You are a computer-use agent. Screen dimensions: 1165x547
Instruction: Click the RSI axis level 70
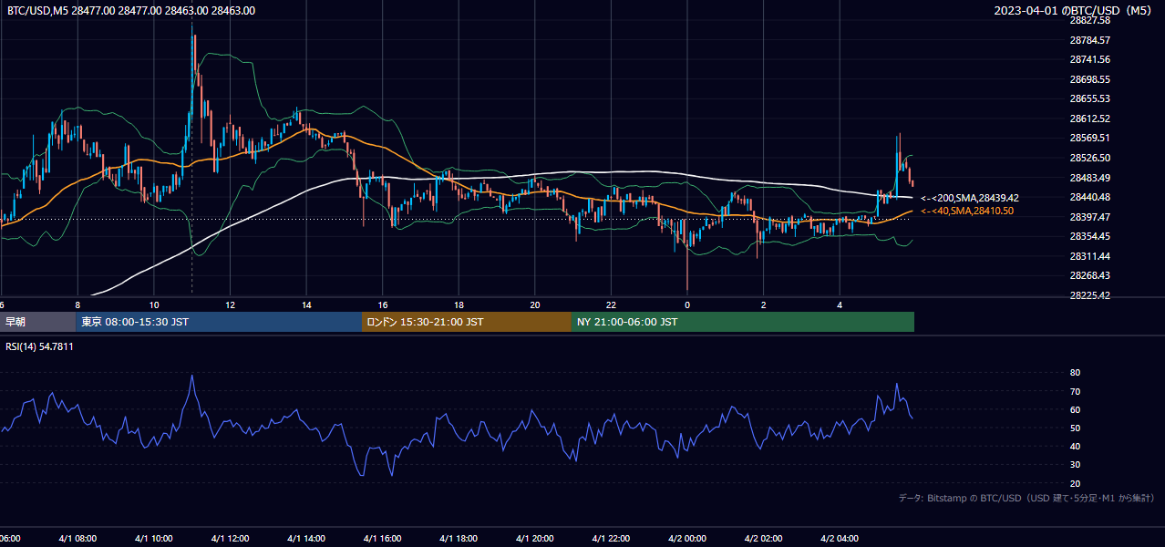[x=1075, y=391]
